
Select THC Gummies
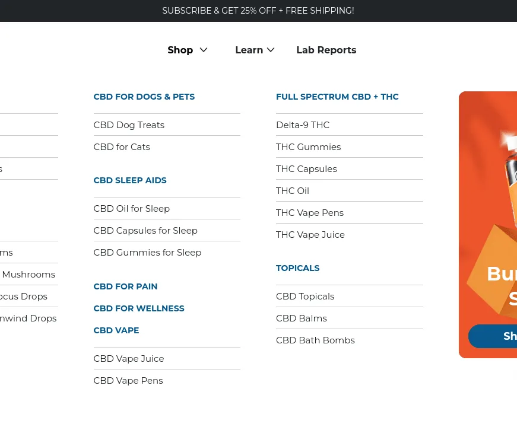(308, 147)
